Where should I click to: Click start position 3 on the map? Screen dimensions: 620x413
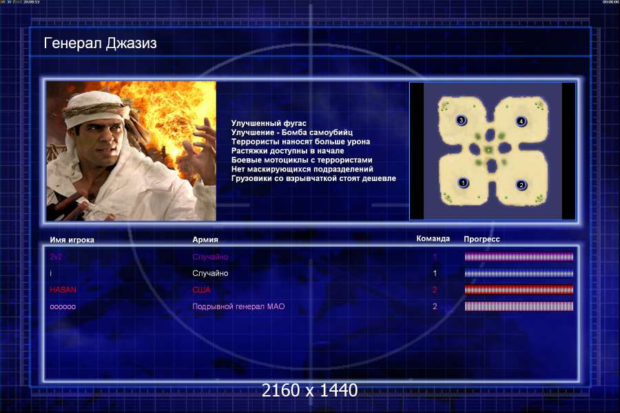click(461, 120)
